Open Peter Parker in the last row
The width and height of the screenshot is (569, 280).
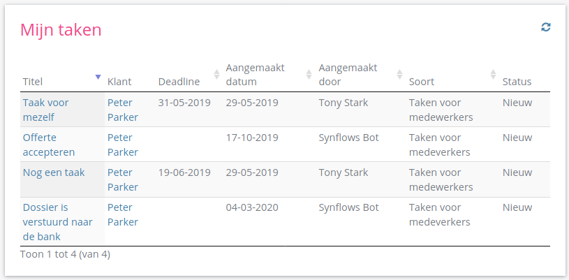pos(123,214)
